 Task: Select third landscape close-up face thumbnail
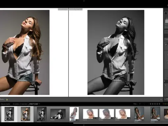click(x=123, y=114)
